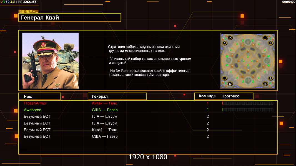Click 'Безумный БОТ' in white США — Лазер row
The height and width of the screenshot is (166, 296).
[x=37, y=136]
